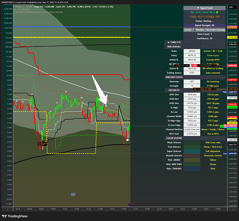Viewport: 239px width, 221px height.
Task: Click the white triangle marker near latest candles
Action: (127, 139)
